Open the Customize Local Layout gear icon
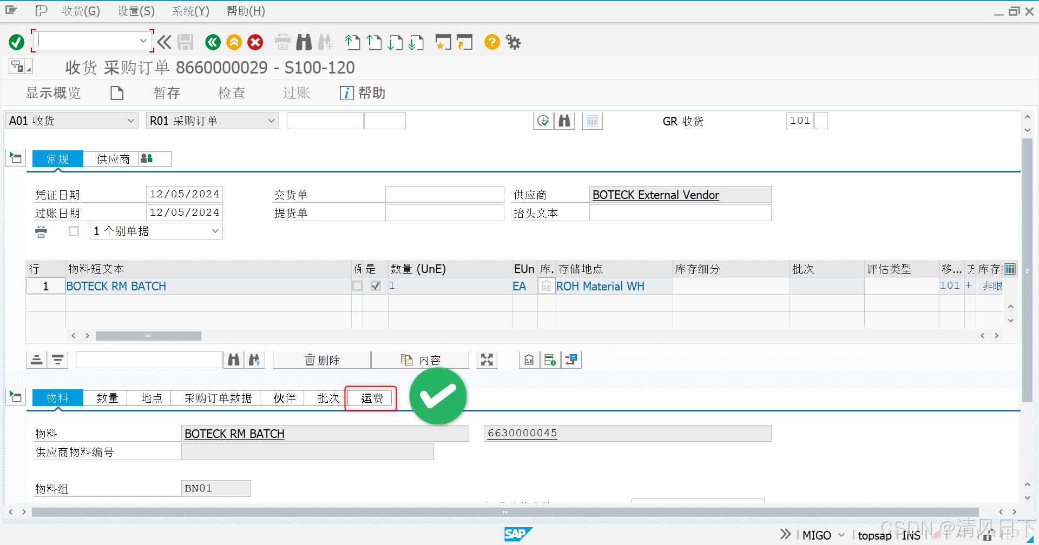Screen dimensions: 1039x545 pos(512,42)
